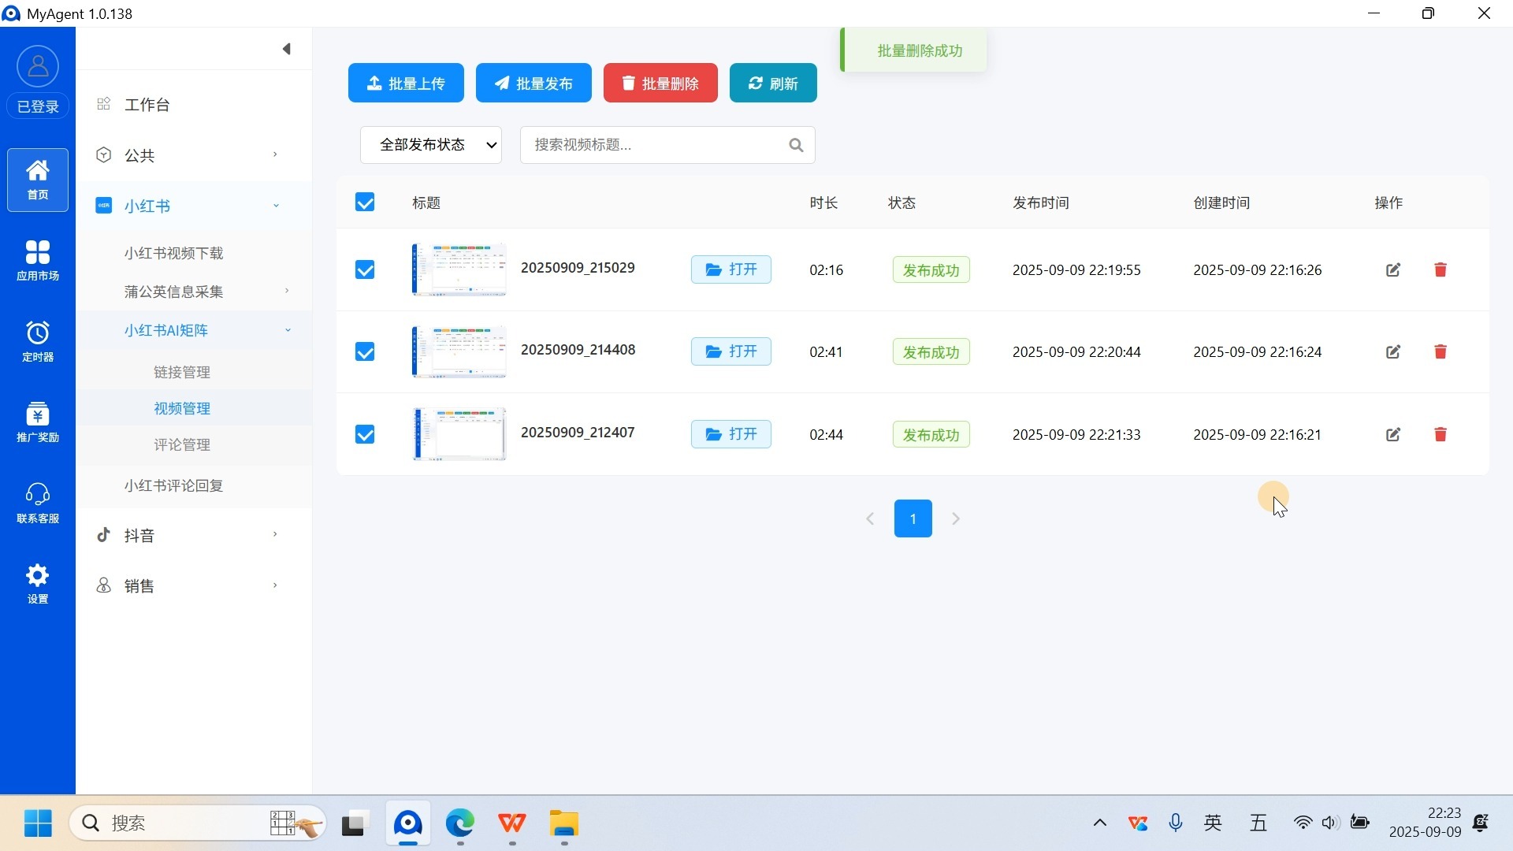
Task: Delete video 20250909_214408 via trash icon
Action: pyautogui.click(x=1441, y=351)
